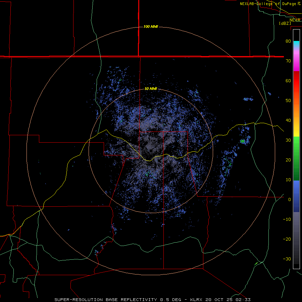The image size is (302, 302).
Task: Click the NEXR label above the color scale
Action: pos(295,20)
